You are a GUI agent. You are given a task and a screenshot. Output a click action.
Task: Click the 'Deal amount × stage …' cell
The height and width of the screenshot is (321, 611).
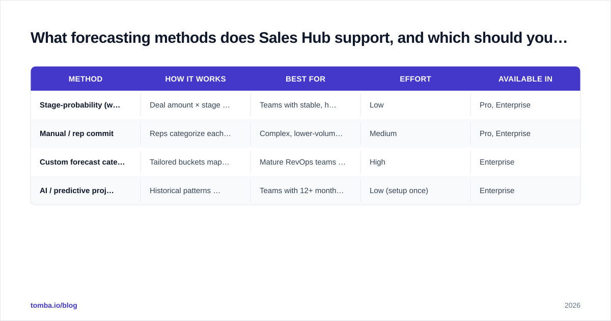coord(196,105)
